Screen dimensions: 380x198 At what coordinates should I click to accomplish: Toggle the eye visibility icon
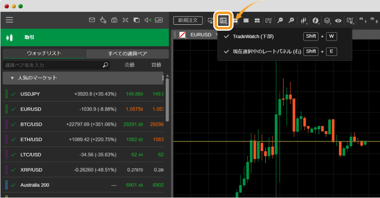pos(338,21)
